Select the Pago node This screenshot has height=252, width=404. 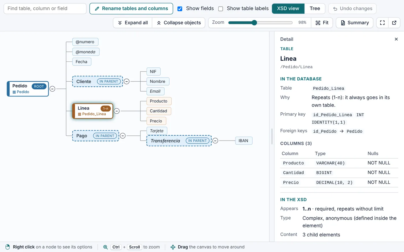(96, 136)
